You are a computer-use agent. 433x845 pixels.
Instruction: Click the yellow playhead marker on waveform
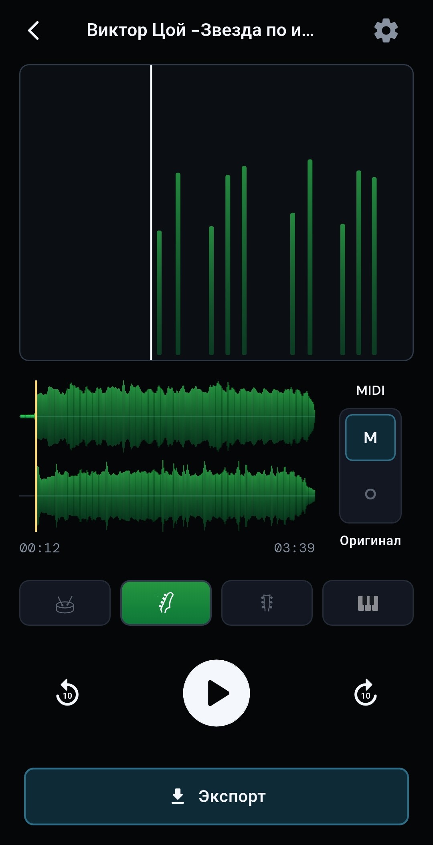(36, 456)
